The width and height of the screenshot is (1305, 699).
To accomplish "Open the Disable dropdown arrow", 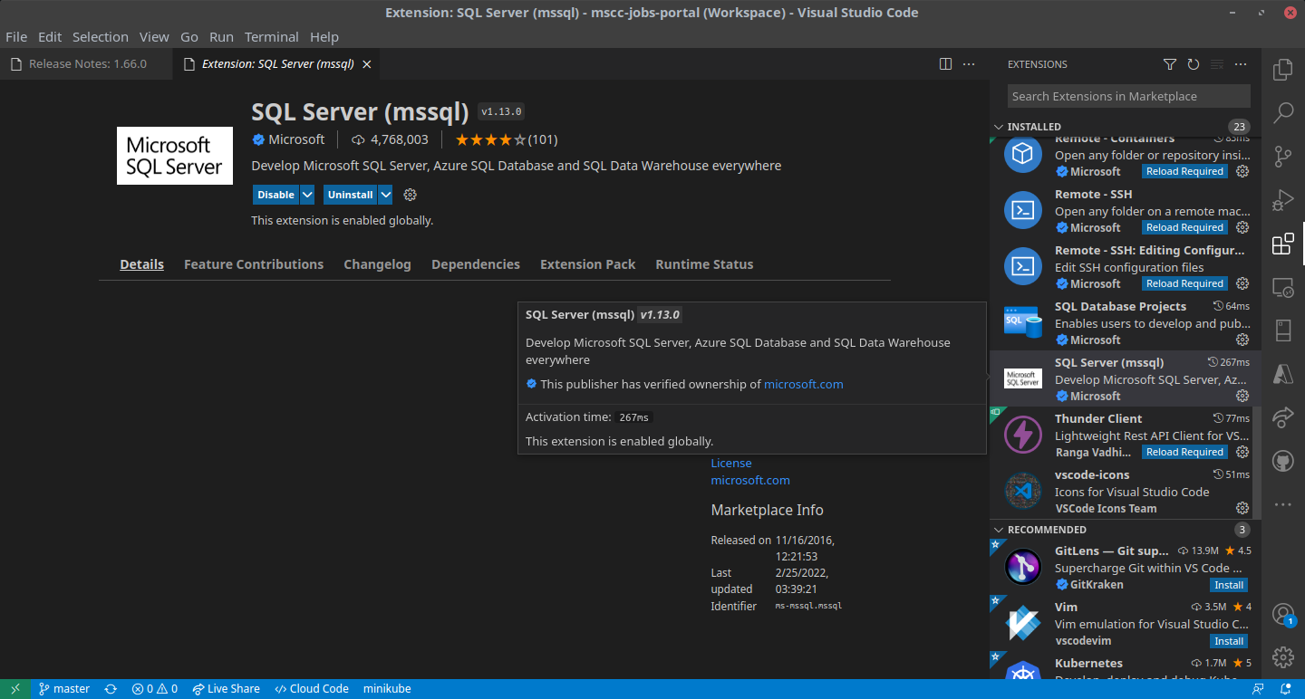I will [307, 195].
